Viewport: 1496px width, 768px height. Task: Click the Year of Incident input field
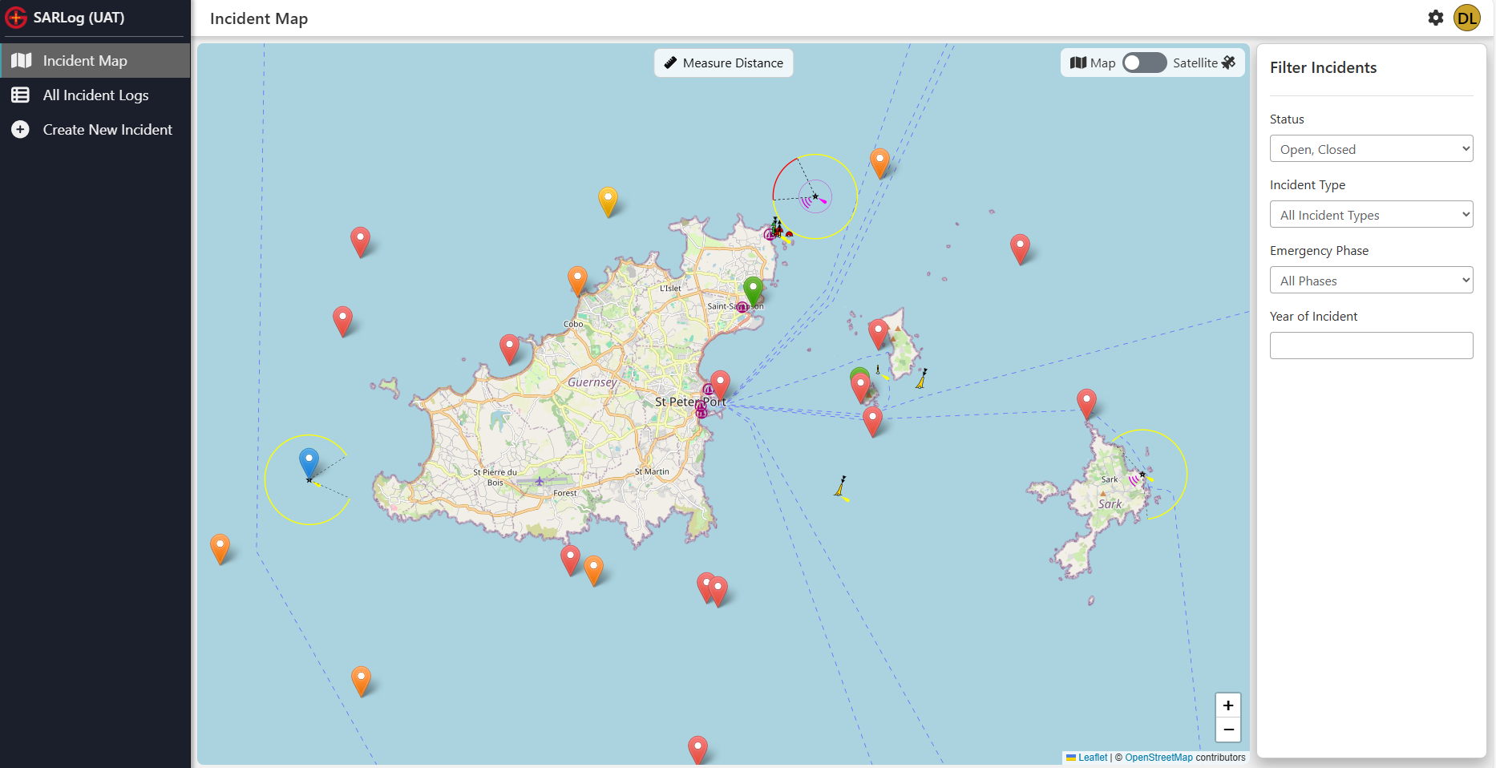(1371, 346)
